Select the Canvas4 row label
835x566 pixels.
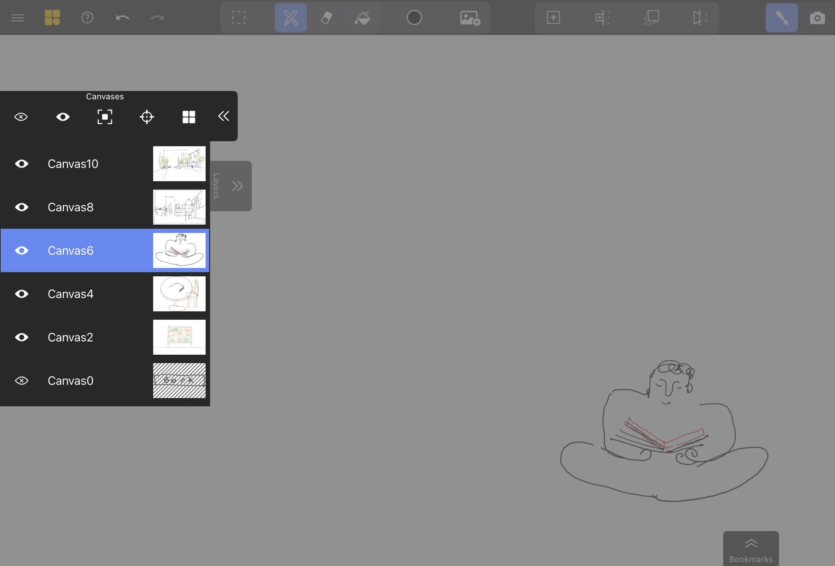70,294
